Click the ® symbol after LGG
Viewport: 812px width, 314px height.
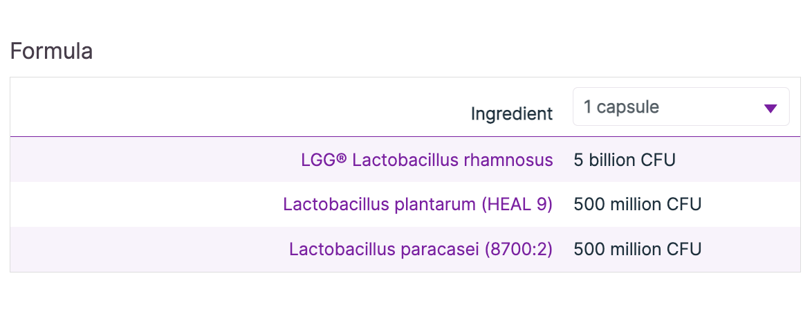(341, 160)
